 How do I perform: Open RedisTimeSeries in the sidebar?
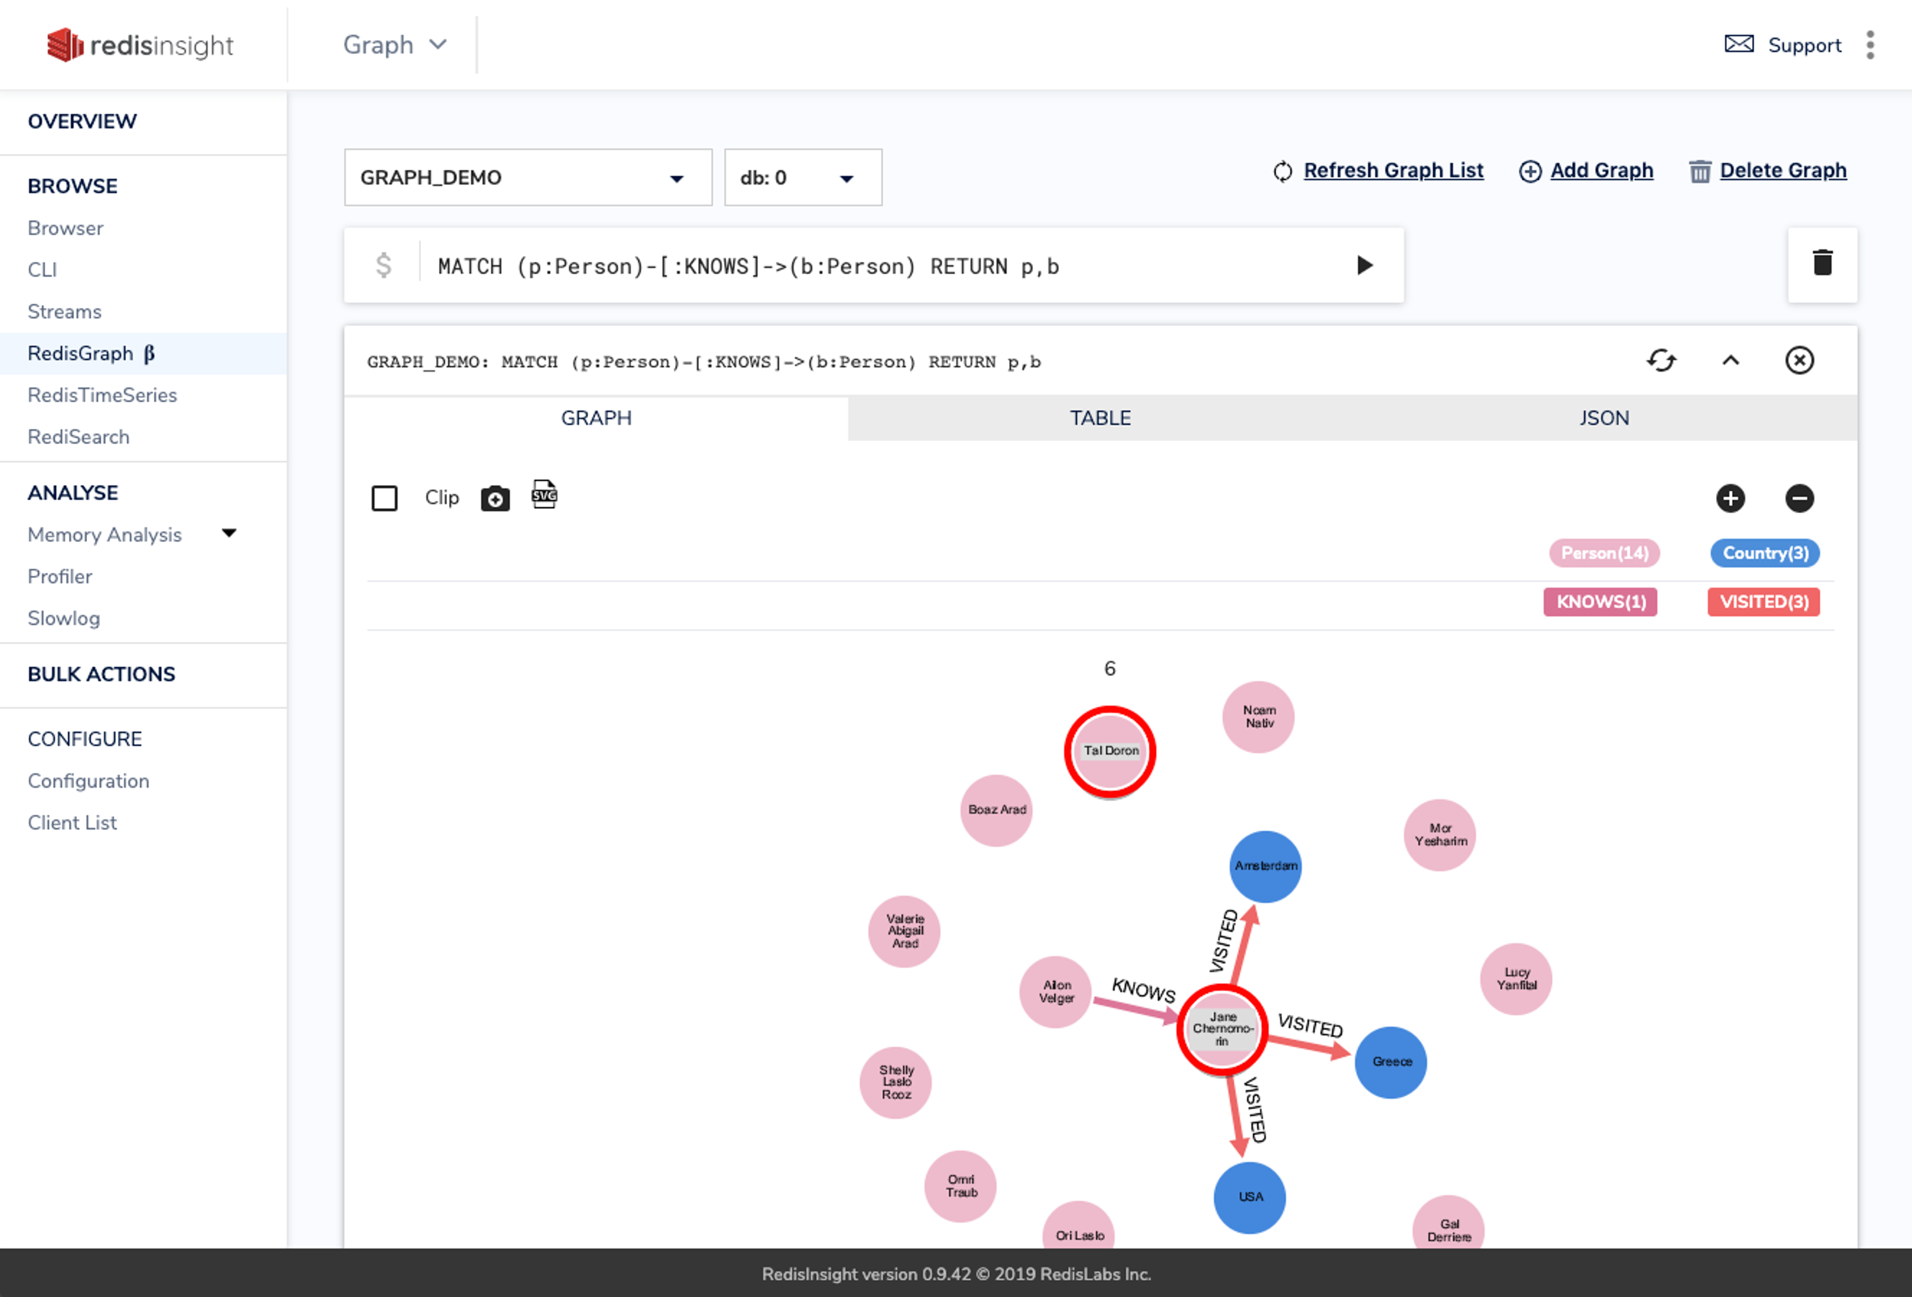point(102,396)
